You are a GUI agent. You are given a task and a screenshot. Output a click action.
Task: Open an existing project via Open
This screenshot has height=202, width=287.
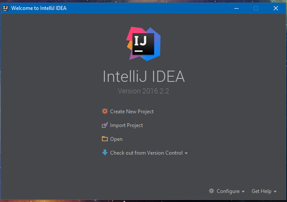(x=116, y=139)
